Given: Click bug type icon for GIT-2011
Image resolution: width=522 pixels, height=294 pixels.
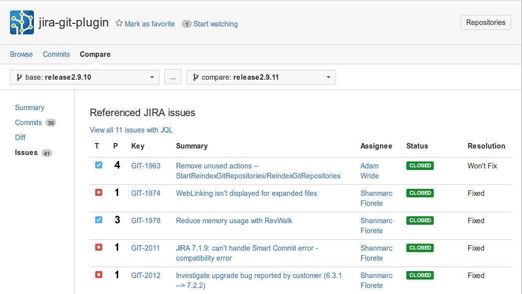Looking at the screenshot, I should click(99, 248).
